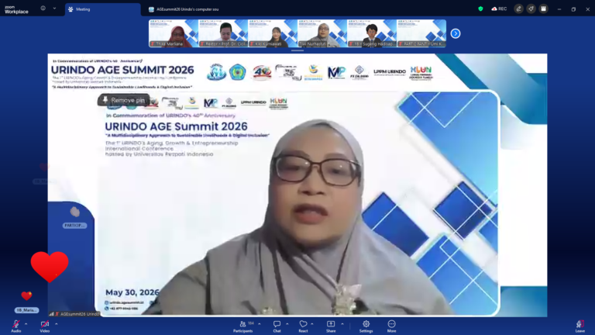Expand the dropdown chevron beside Zoom Workplace

[54, 9]
